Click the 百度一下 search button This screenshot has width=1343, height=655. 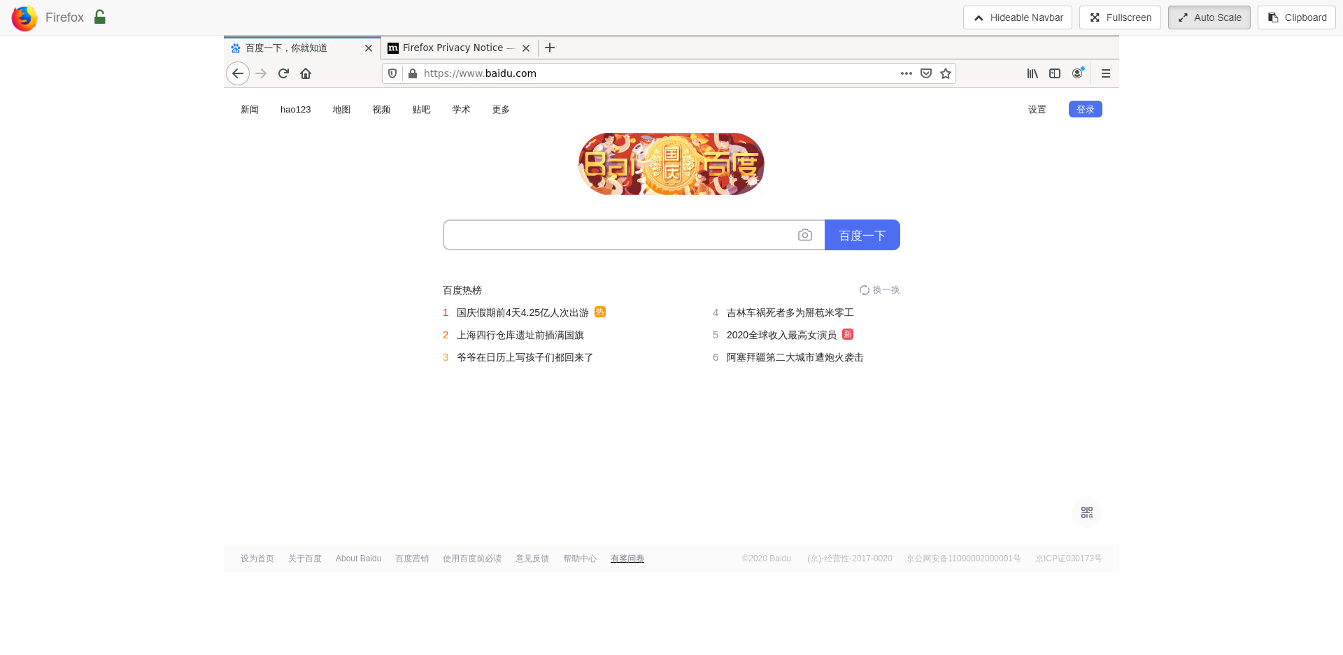(x=862, y=235)
